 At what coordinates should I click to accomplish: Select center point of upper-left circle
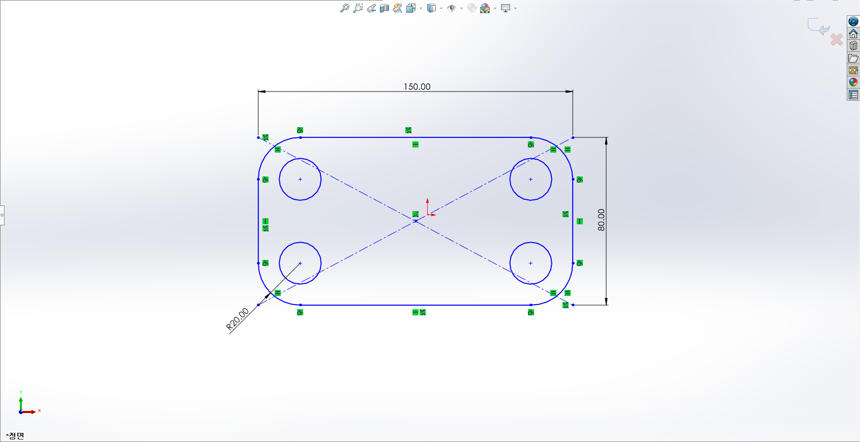point(300,179)
